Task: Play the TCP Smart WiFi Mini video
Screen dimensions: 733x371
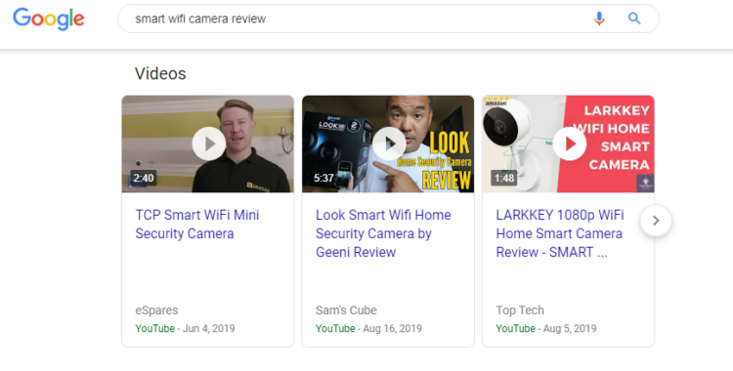Action: [208, 144]
